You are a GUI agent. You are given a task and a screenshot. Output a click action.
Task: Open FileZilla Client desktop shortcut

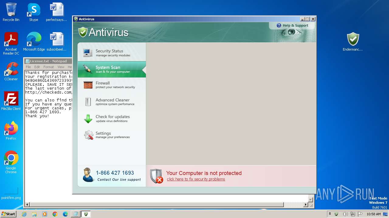point(11,101)
